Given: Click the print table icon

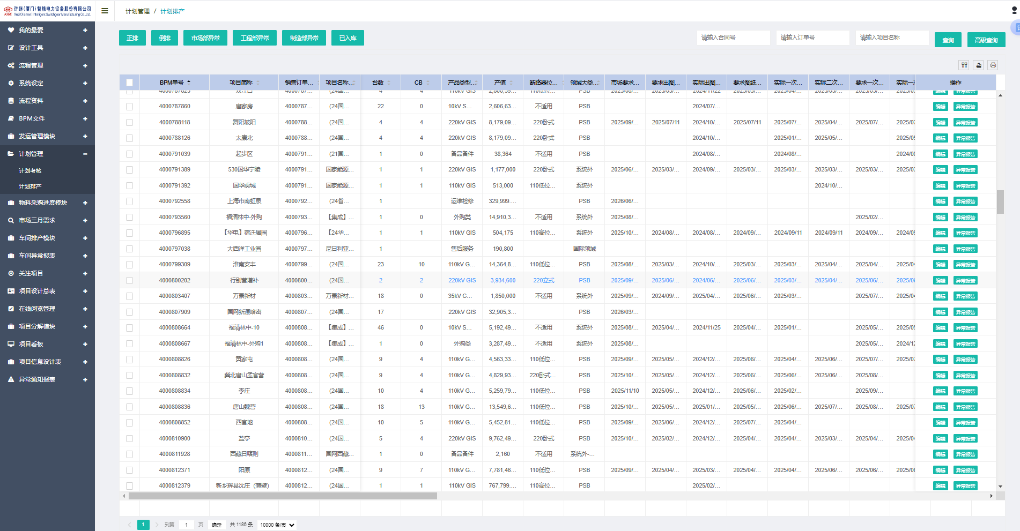Looking at the screenshot, I should [x=993, y=65].
